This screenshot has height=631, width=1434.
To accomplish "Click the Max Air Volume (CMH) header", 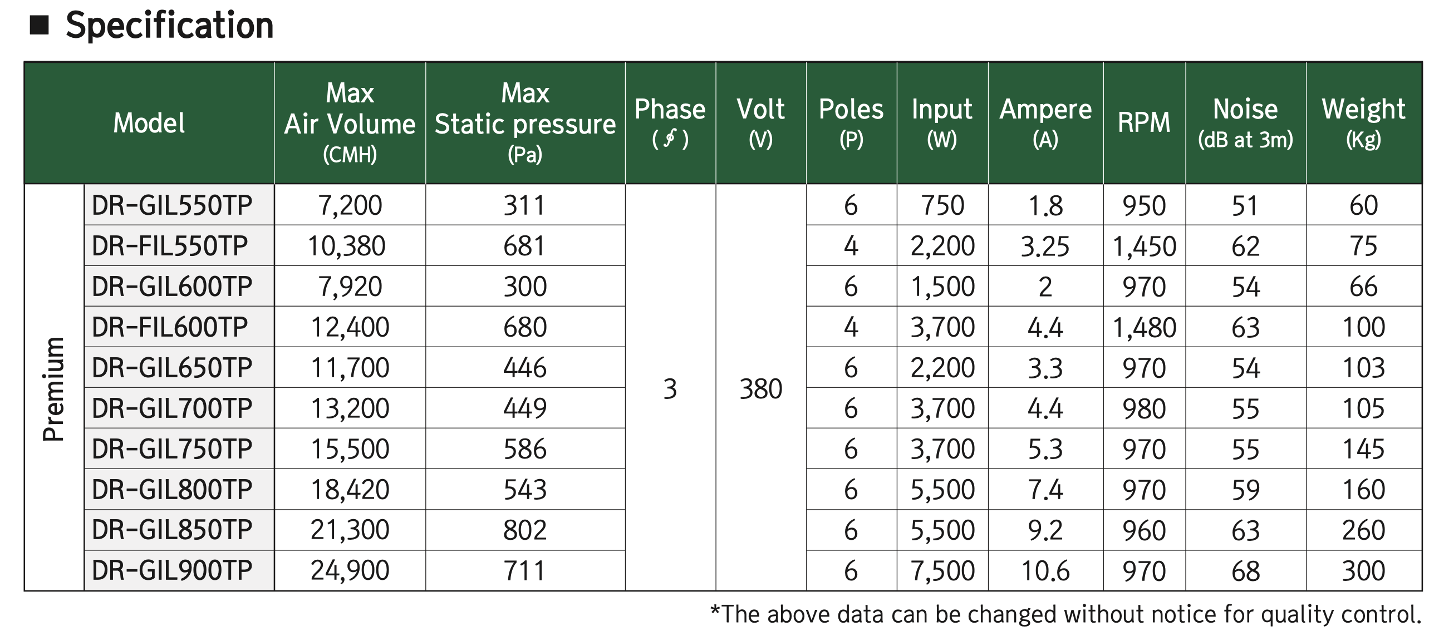I will [x=350, y=123].
